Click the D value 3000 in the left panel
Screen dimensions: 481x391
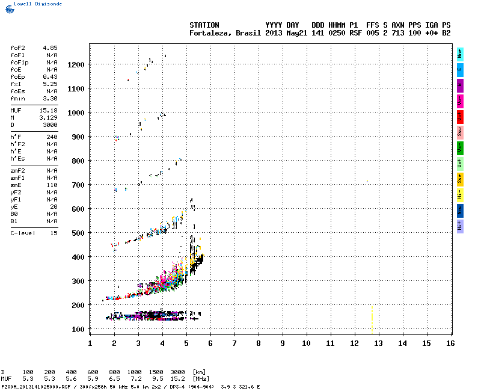[x=50, y=125]
